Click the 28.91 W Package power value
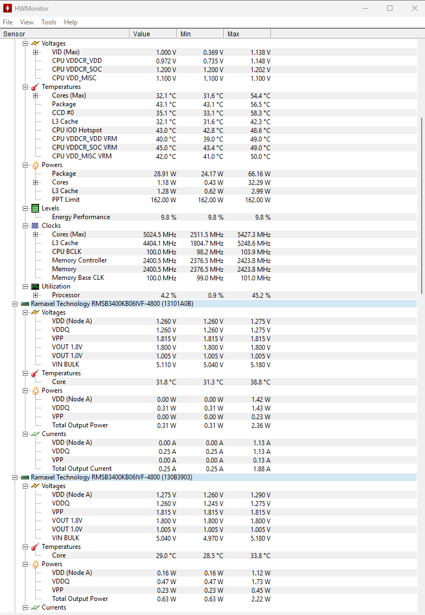The height and width of the screenshot is (615, 425). click(x=165, y=174)
